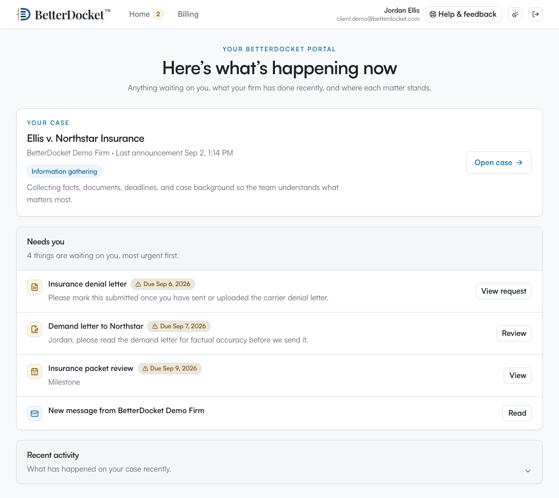This screenshot has width=559, height=498.
Task: Click the sign out icon
Action: [535, 14]
